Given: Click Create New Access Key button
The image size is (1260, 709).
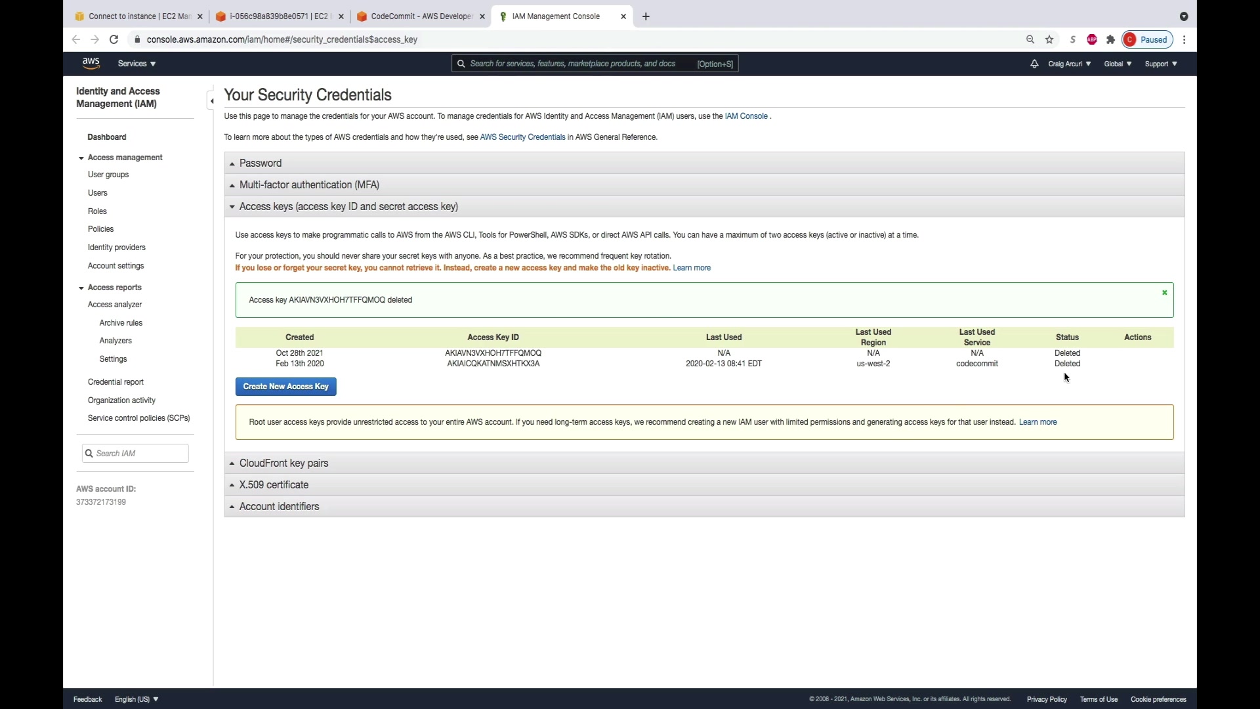Looking at the screenshot, I should click(285, 387).
